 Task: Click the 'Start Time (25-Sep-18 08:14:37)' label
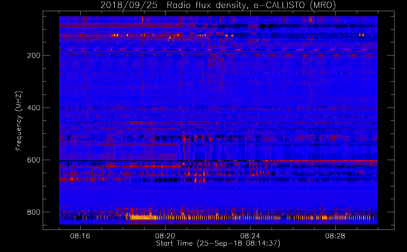[x=218, y=243]
